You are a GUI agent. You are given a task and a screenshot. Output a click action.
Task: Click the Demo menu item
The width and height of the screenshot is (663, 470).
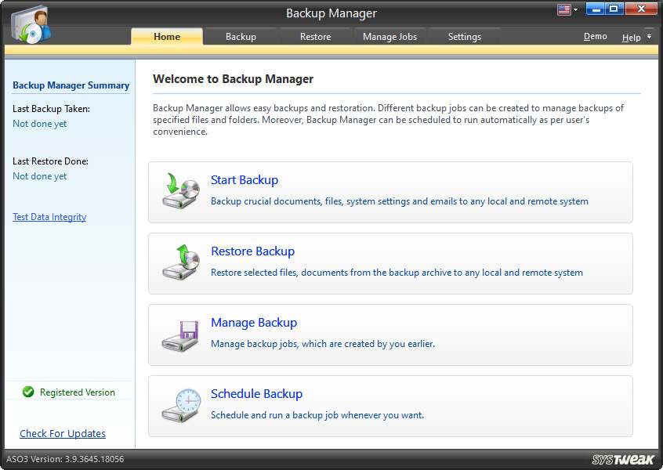[x=596, y=37]
